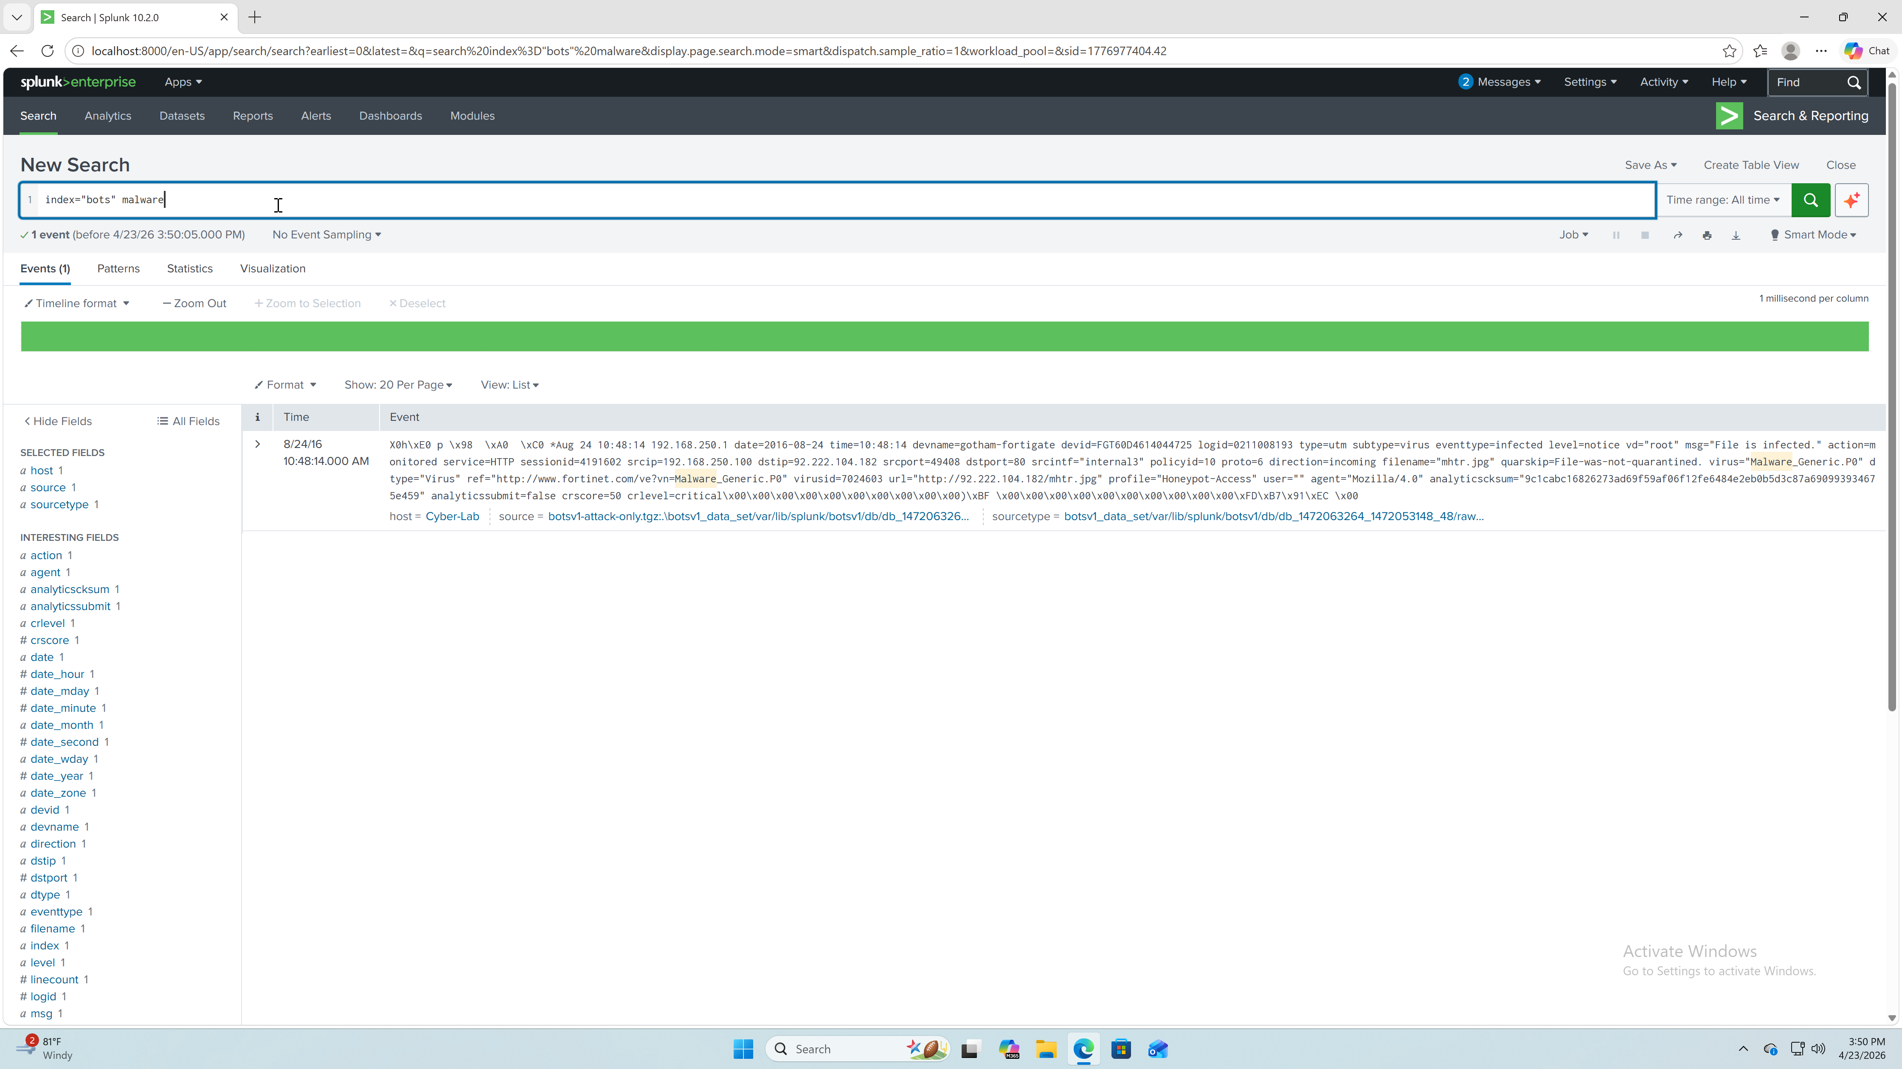Image resolution: width=1902 pixels, height=1069 pixels.
Task: Open Alerts page
Action: point(316,116)
